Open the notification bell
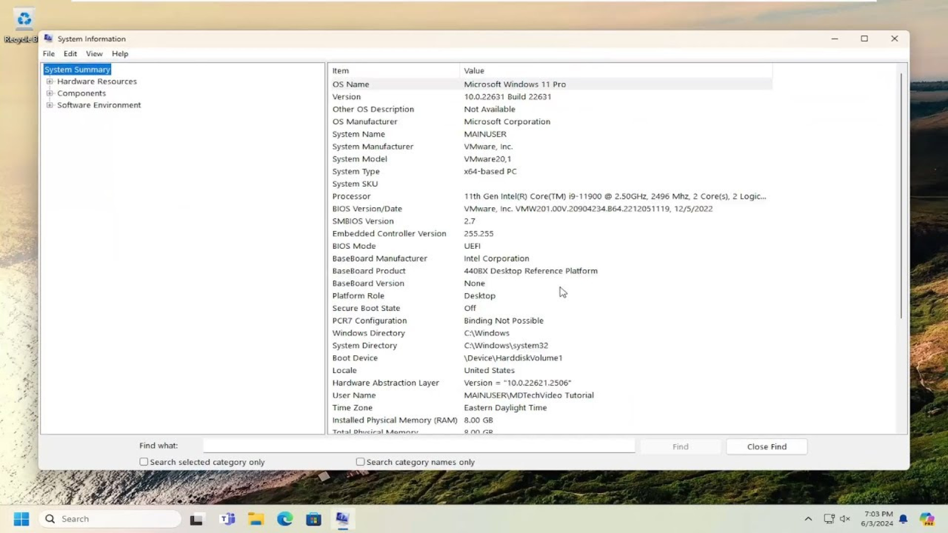 [x=904, y=519]
